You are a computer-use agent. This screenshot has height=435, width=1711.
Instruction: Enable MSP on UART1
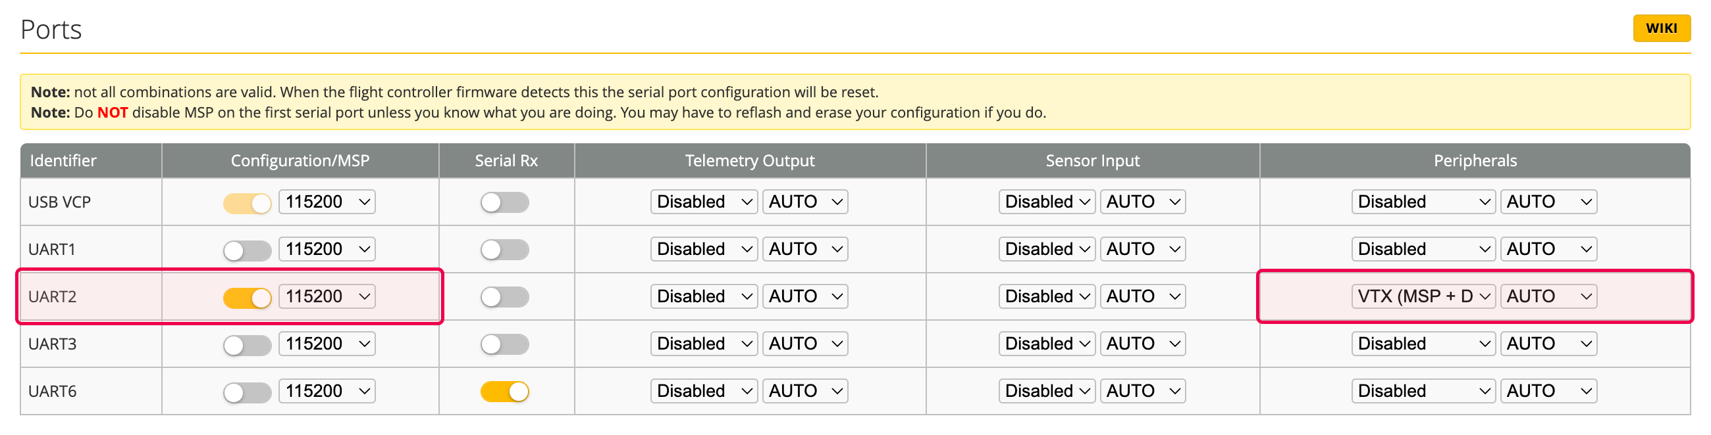tap(247, 250)
